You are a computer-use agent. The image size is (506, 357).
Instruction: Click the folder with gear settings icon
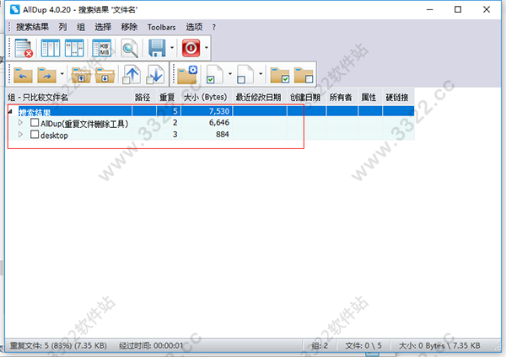[x=187, y=74]
